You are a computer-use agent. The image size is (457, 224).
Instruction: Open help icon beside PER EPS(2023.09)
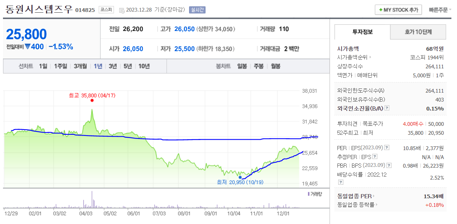387,148
